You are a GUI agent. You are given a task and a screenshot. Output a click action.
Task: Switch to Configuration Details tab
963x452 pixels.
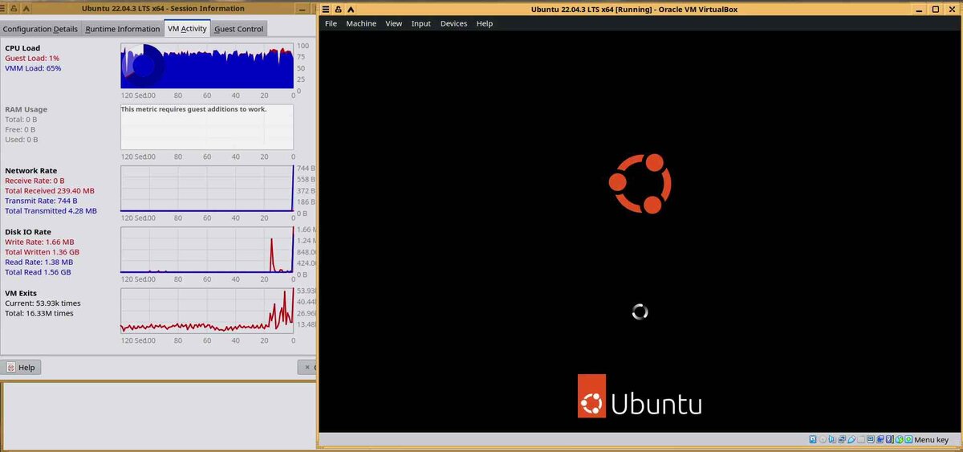tap(41, 29)
